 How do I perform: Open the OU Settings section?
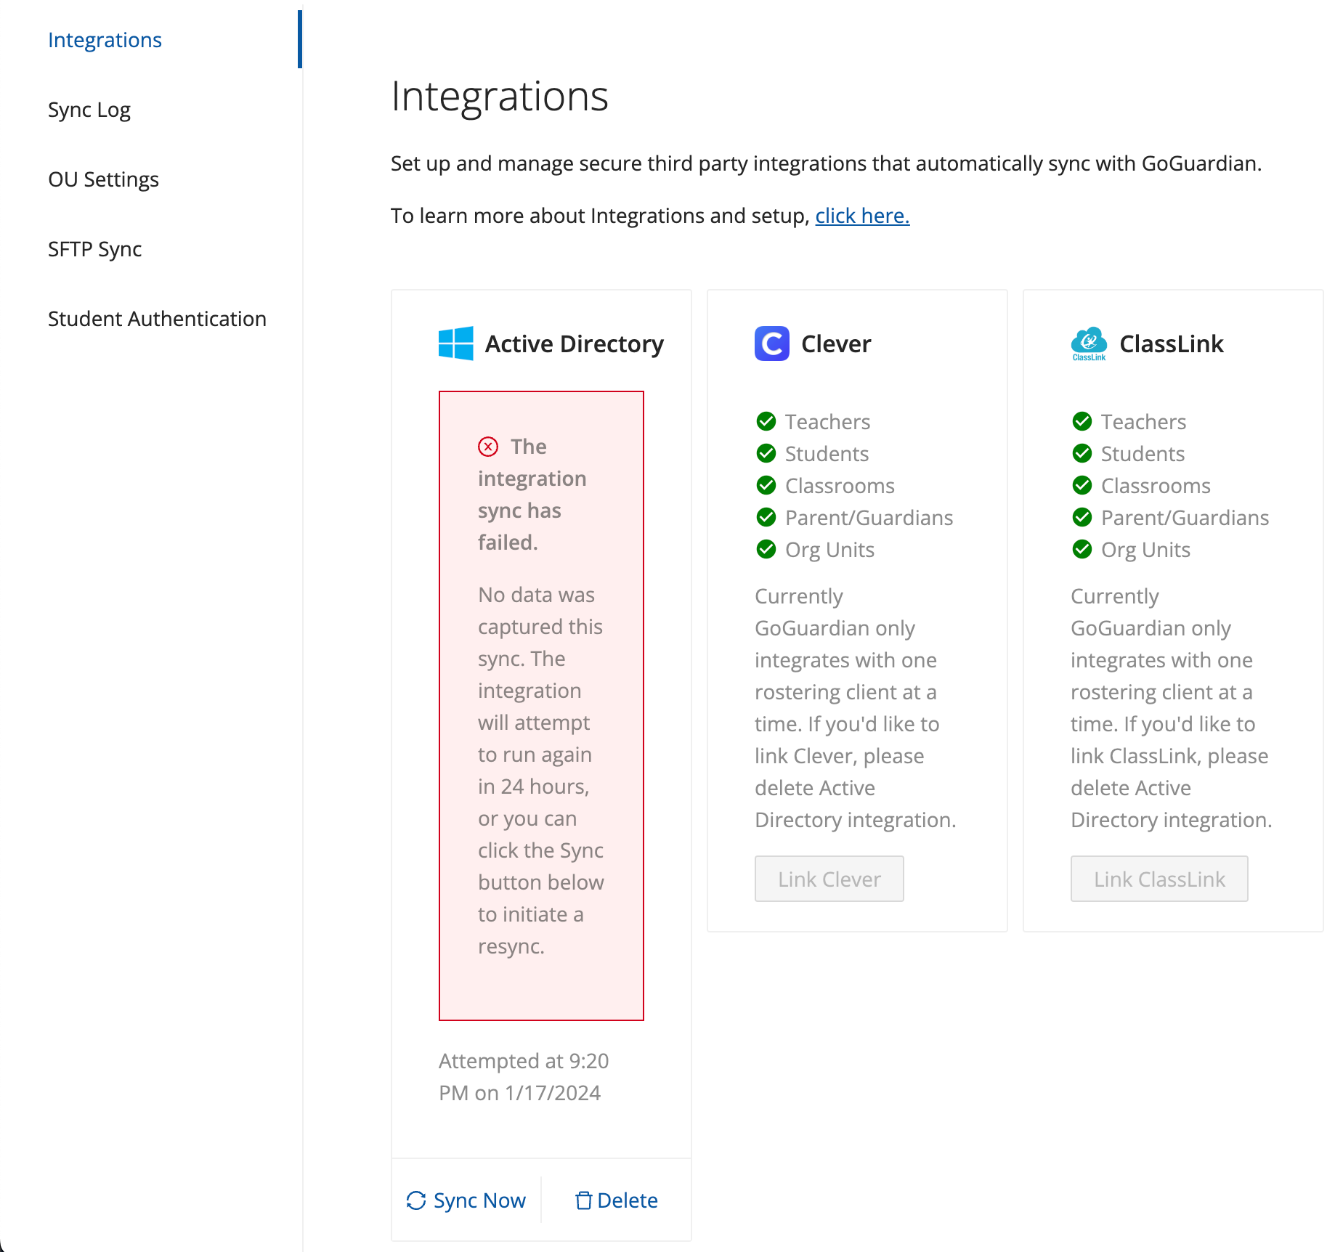point(104,179)
